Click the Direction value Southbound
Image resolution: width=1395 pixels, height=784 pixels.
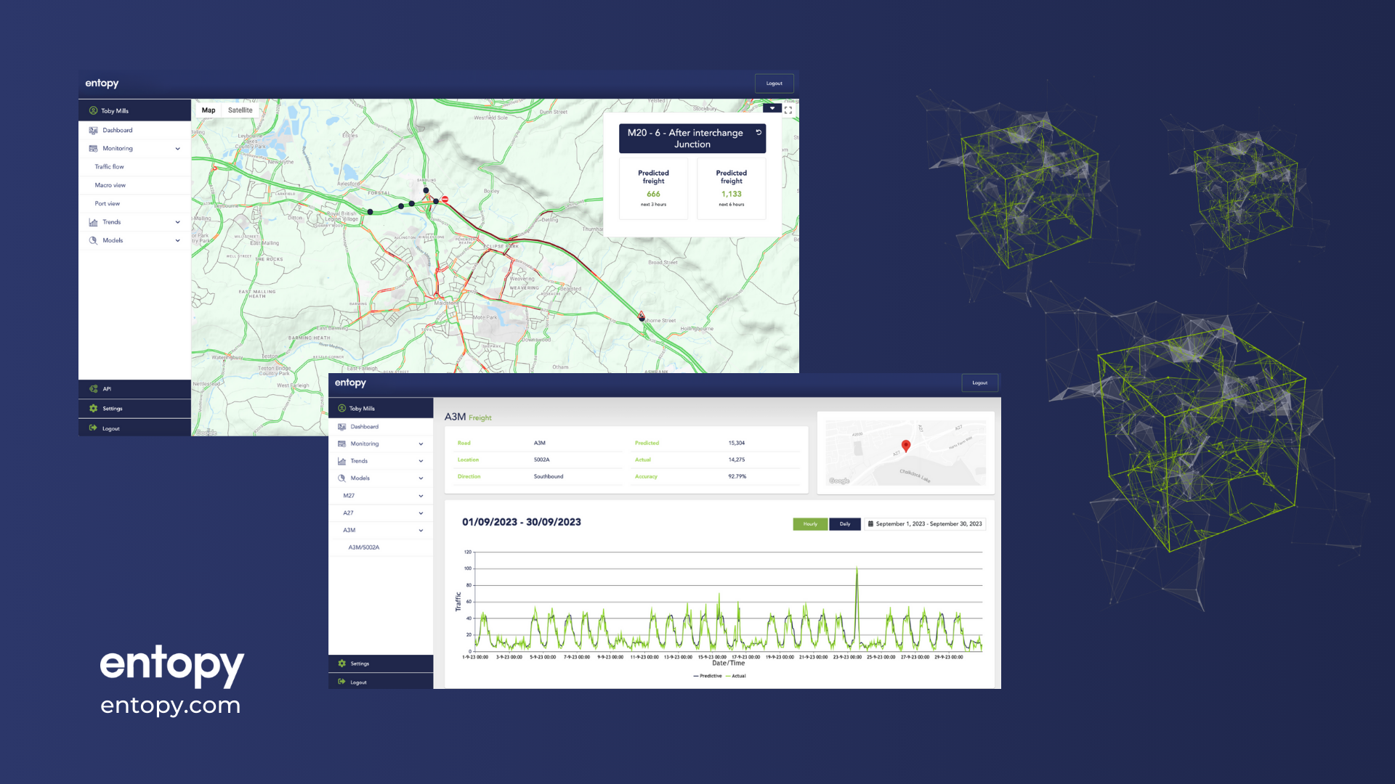click(x=549, y=476)
